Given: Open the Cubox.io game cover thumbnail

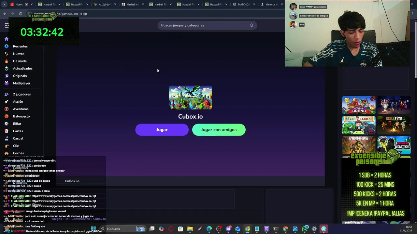Looking at the screenshot, I should click(x=191, y=97).
